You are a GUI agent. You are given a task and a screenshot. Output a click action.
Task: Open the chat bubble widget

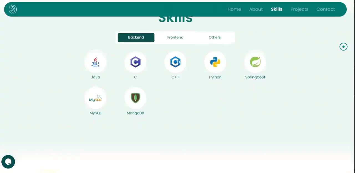[8, 162]
